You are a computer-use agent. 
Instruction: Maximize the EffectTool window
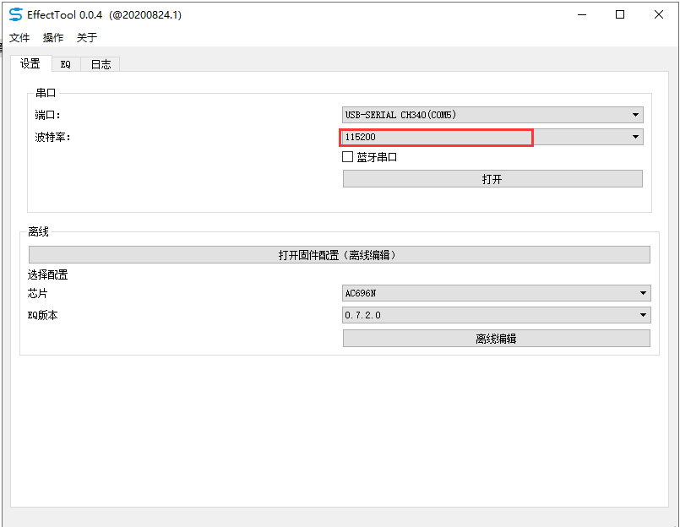(x=620, y=14)
